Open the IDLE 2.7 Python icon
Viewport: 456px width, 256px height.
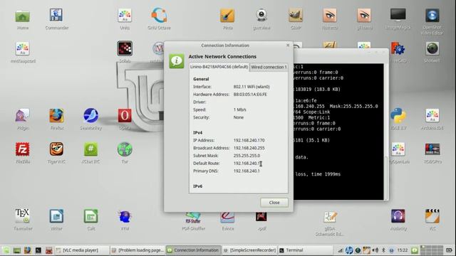(x=398, y=115)
